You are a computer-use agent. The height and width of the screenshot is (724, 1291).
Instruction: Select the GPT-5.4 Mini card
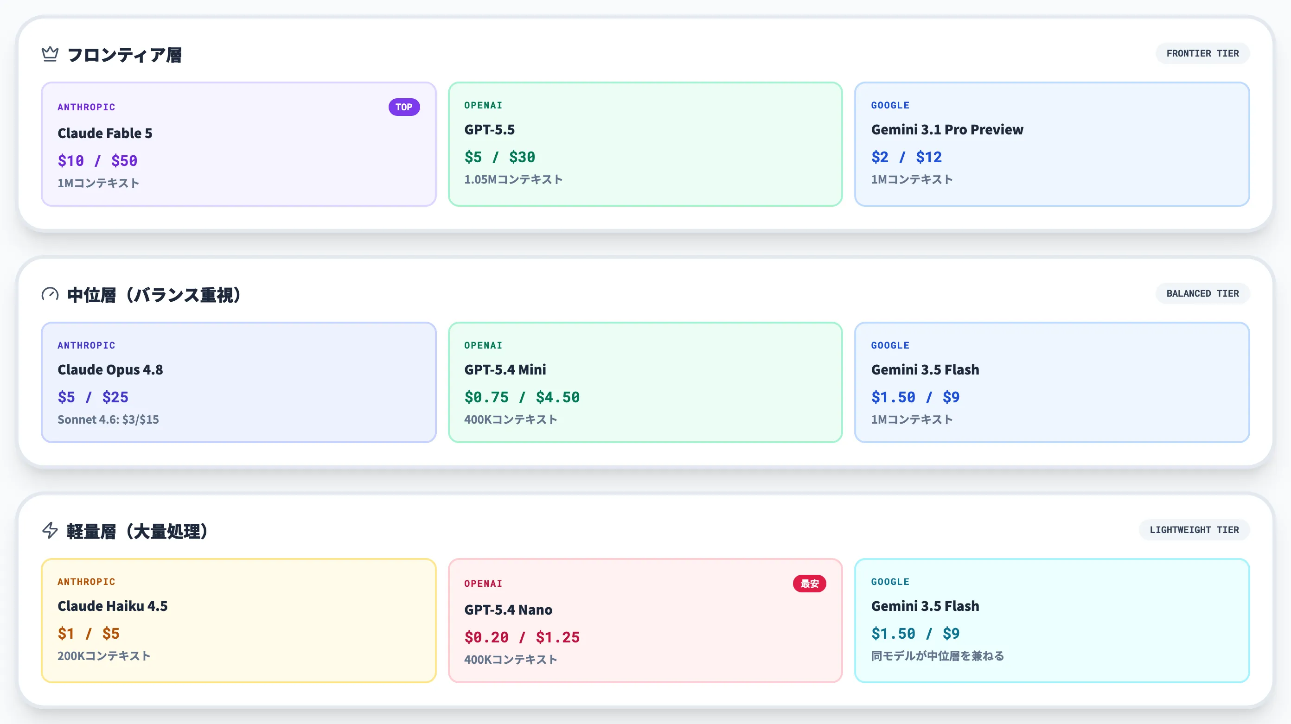pyautogui.click(x=645, y=382)
